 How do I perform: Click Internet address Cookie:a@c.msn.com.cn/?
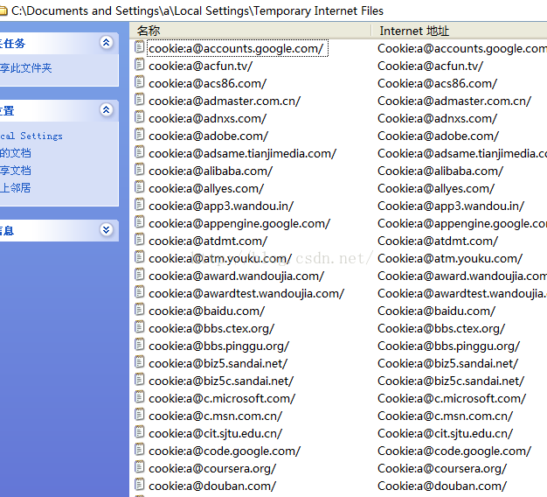tap(446, 416)
